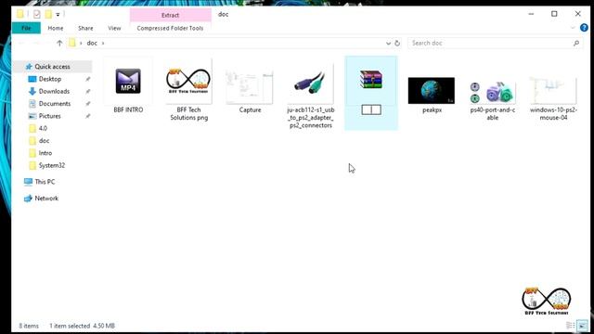The height and width of the screenshot is (334, 594).
Task: Select the ju-acb112 usb to ps2 adapter image
Action: [x=311, y=96]
